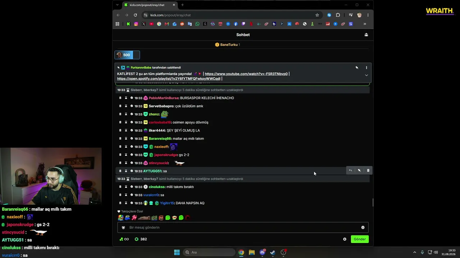Screen dimensions: 460x258
Task: Click the FurkannnBaba pinner name
Action: tap(141, 67)
